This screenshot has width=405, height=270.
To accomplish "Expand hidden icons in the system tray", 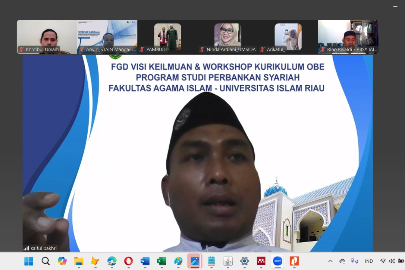I will [x=330, y=261].
